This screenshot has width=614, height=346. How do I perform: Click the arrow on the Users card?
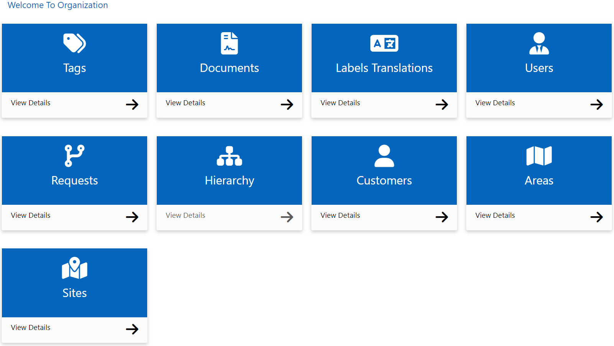click(596, 104)
